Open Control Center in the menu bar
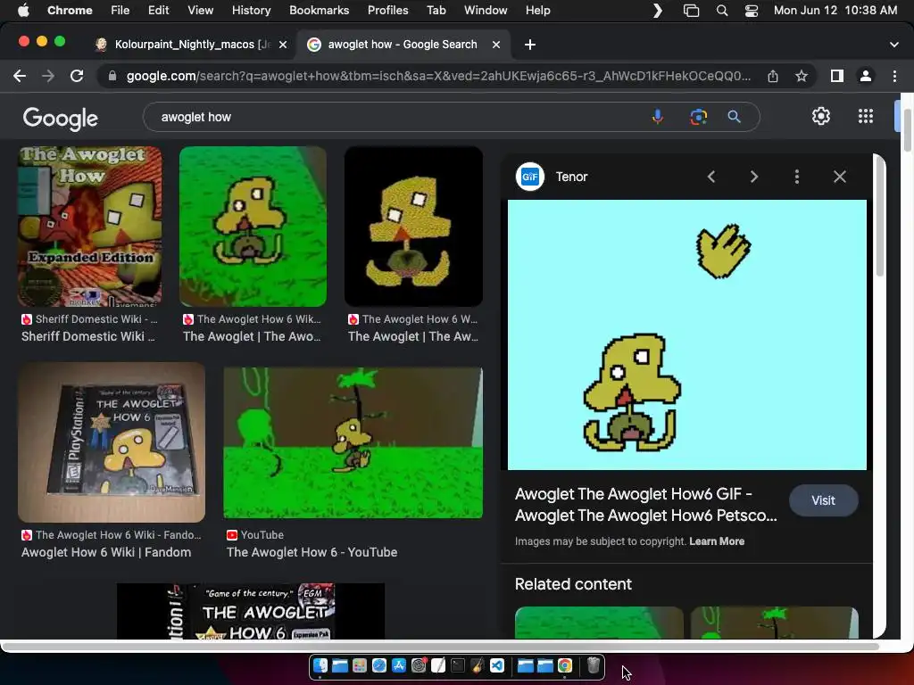 752,11
